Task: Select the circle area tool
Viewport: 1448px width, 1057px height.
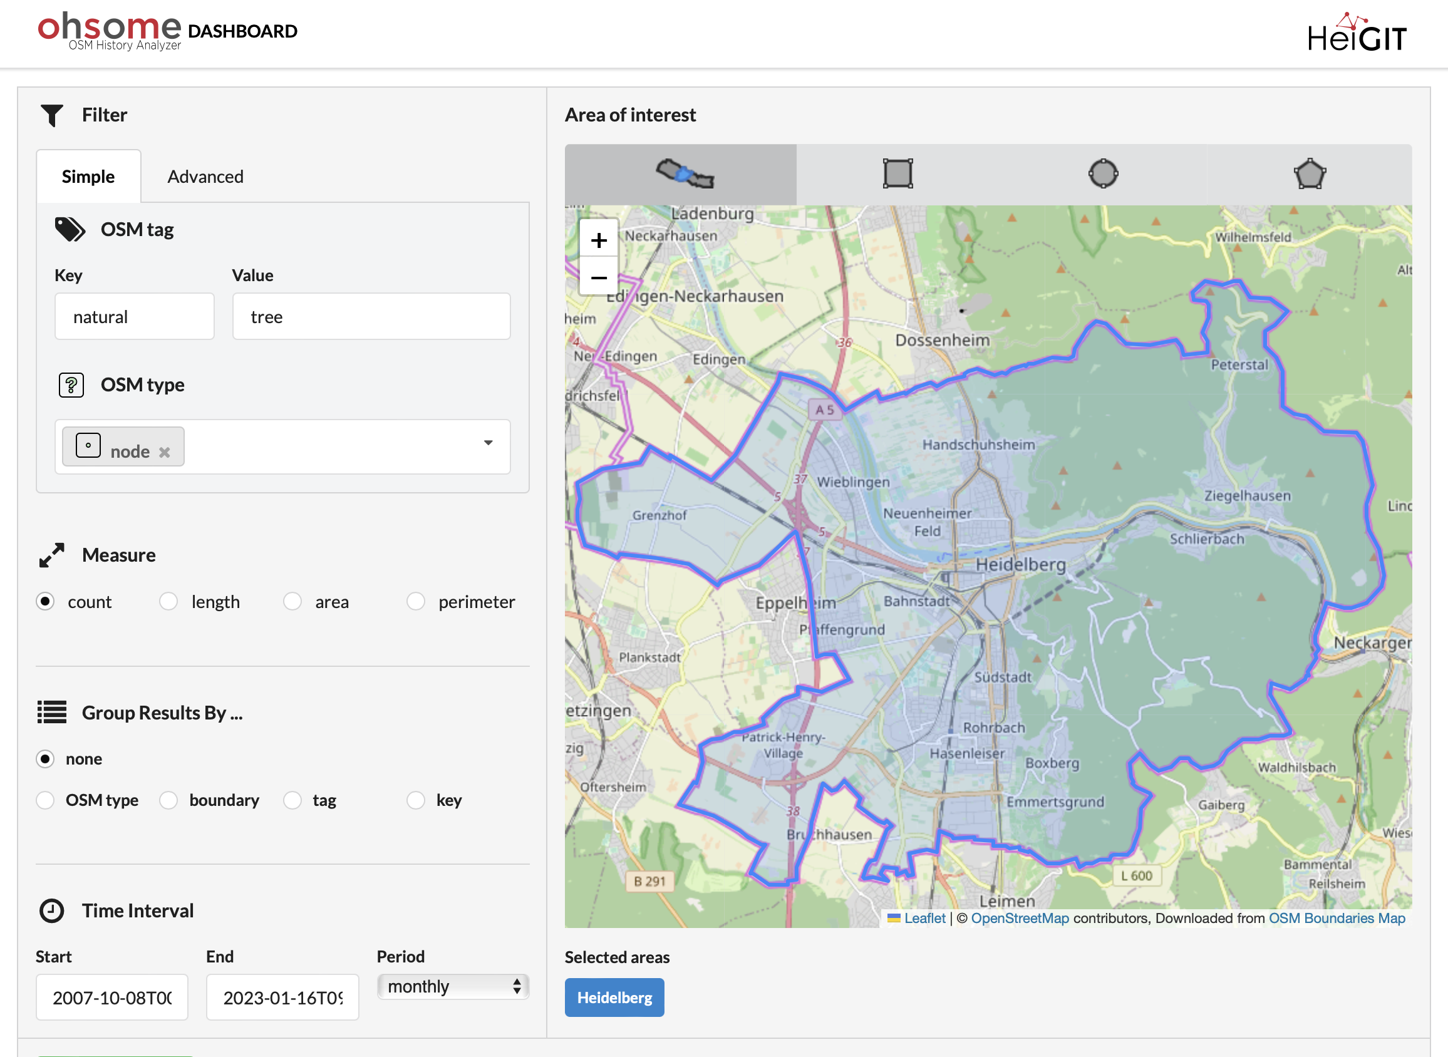Action: (1103, 173)
